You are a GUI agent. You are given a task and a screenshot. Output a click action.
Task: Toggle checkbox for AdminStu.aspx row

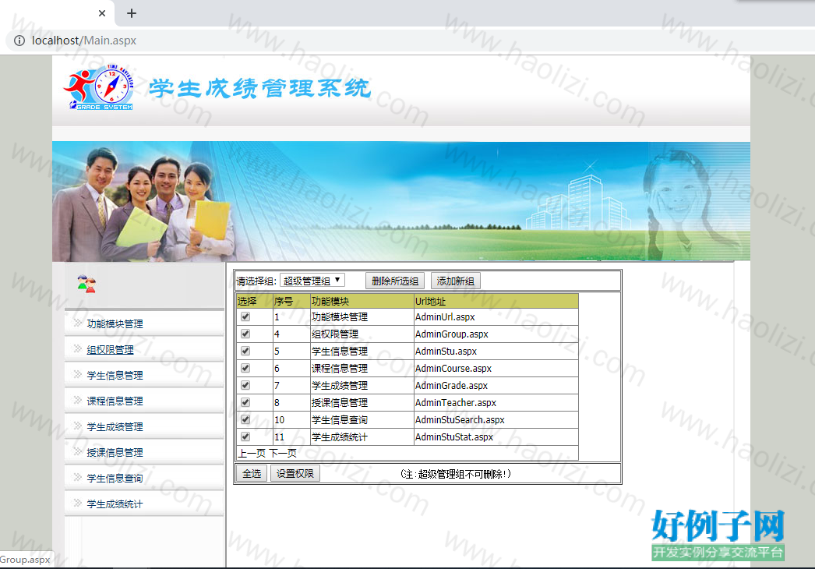coord(245,351)
